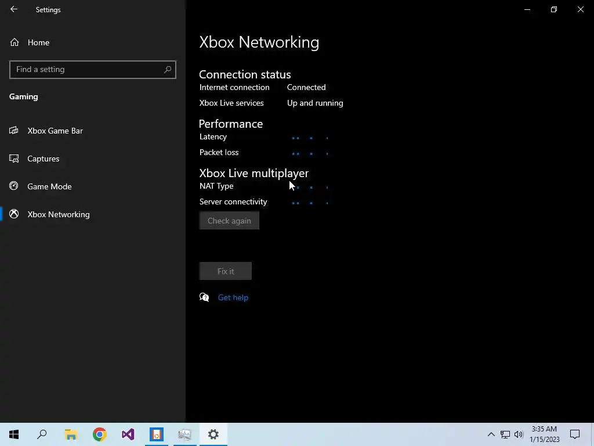Open Xbox Game Bar settings
The width and height of the screenshot is (594, 446).
click(92, 131)
